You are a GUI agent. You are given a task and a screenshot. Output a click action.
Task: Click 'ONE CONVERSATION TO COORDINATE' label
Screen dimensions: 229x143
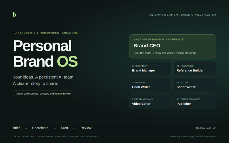click(159, 39)
